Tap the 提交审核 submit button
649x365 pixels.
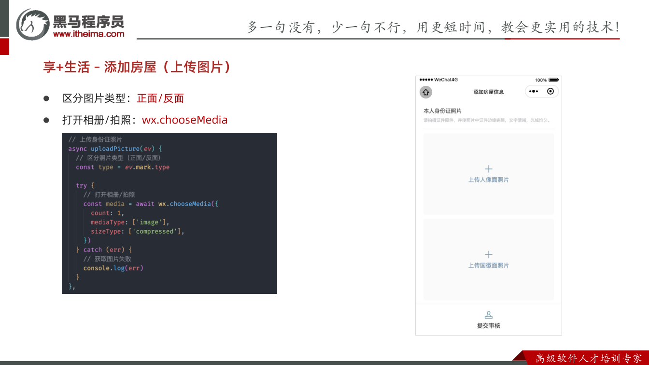point(489,320)
